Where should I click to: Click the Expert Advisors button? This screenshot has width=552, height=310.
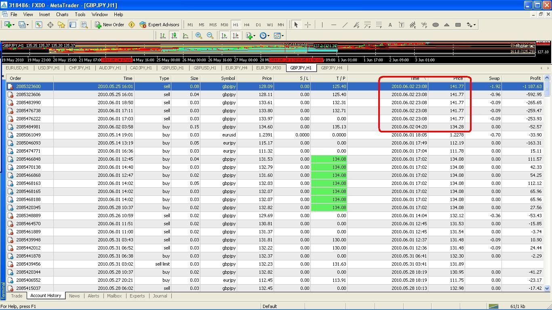coord(159,25)
